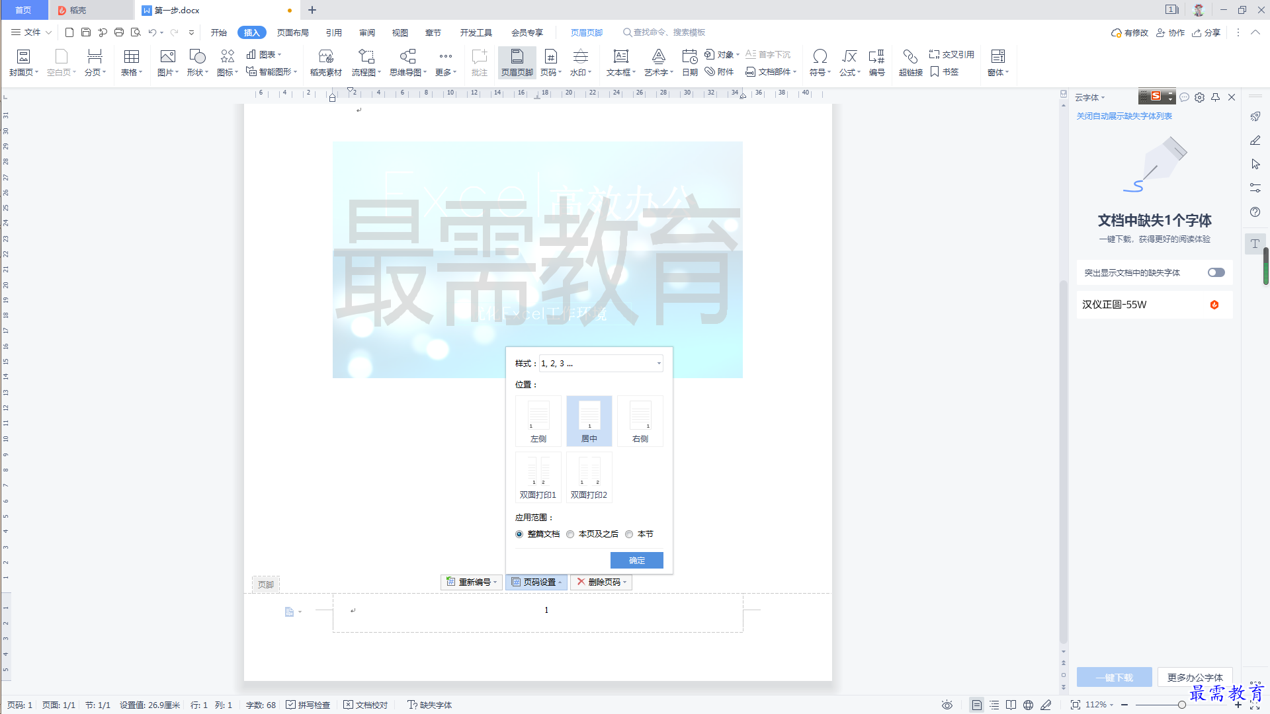This screenshot has width=1270, height=714.
Task: Click the zoom slider handle
Action: pos(1181,705)
